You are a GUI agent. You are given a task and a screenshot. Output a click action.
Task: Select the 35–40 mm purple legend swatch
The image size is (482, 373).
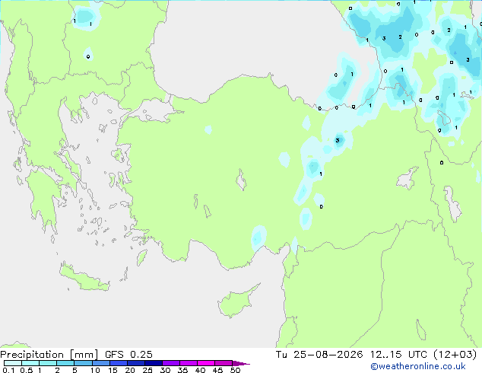[x=188, y=363]
